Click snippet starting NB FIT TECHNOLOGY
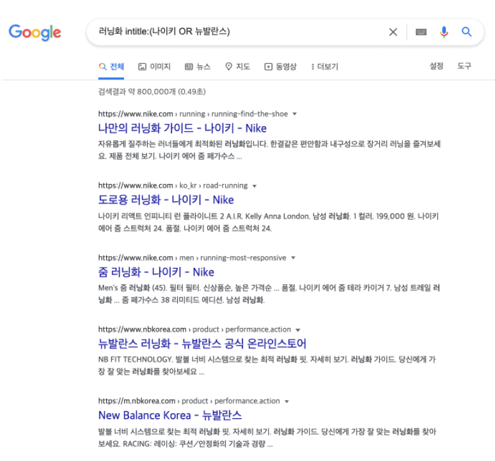 [267, 365]
